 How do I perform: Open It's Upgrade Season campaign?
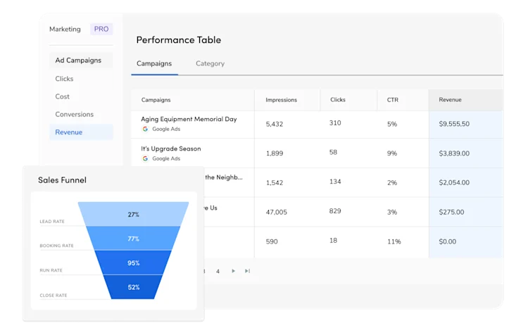point(171,148)
